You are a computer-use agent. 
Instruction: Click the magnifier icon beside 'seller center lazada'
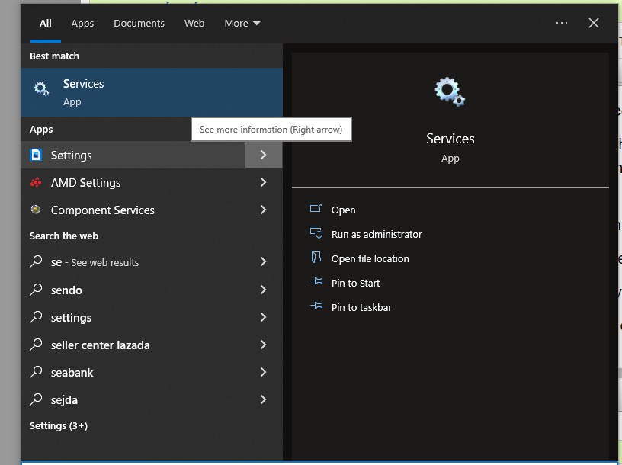coord(36,344)
